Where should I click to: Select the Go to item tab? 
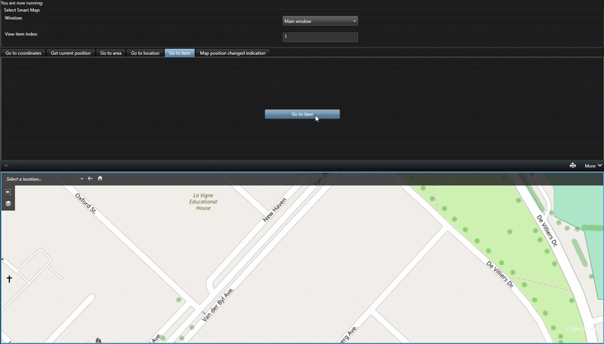click(180, 54)
